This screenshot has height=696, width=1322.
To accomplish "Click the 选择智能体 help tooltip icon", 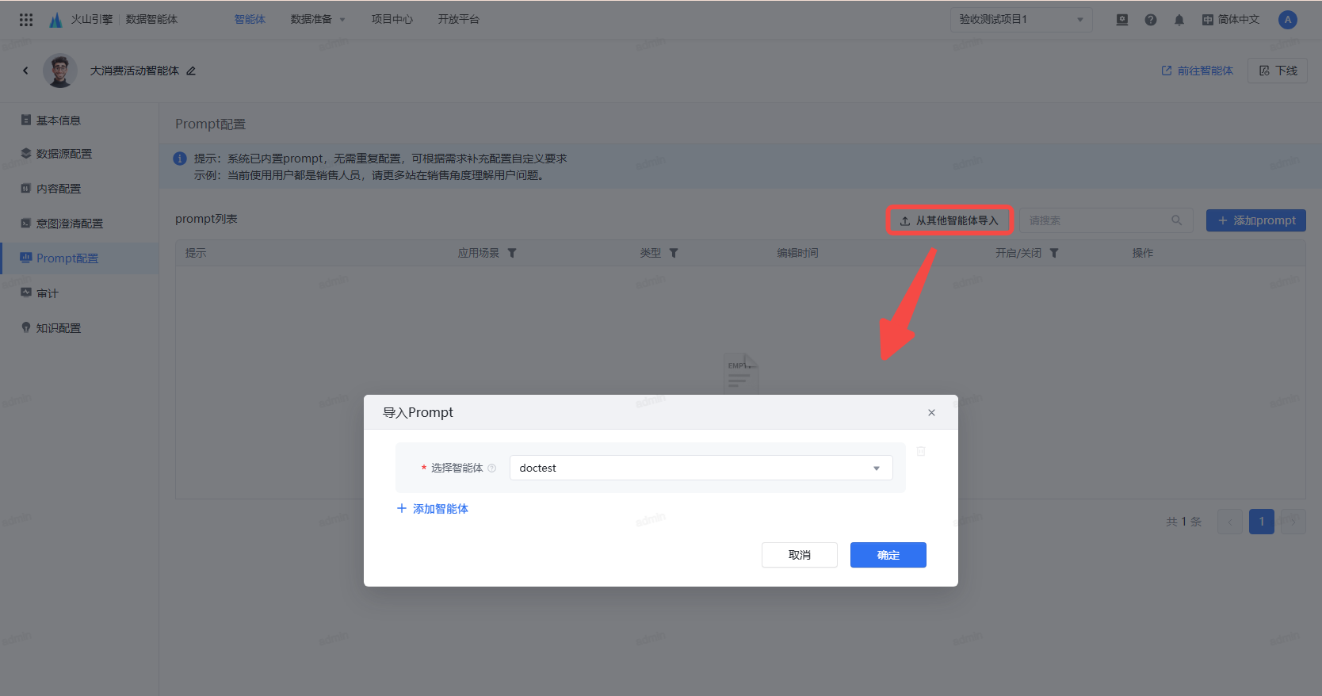I will pyautogui.click(x=492, y=468).
